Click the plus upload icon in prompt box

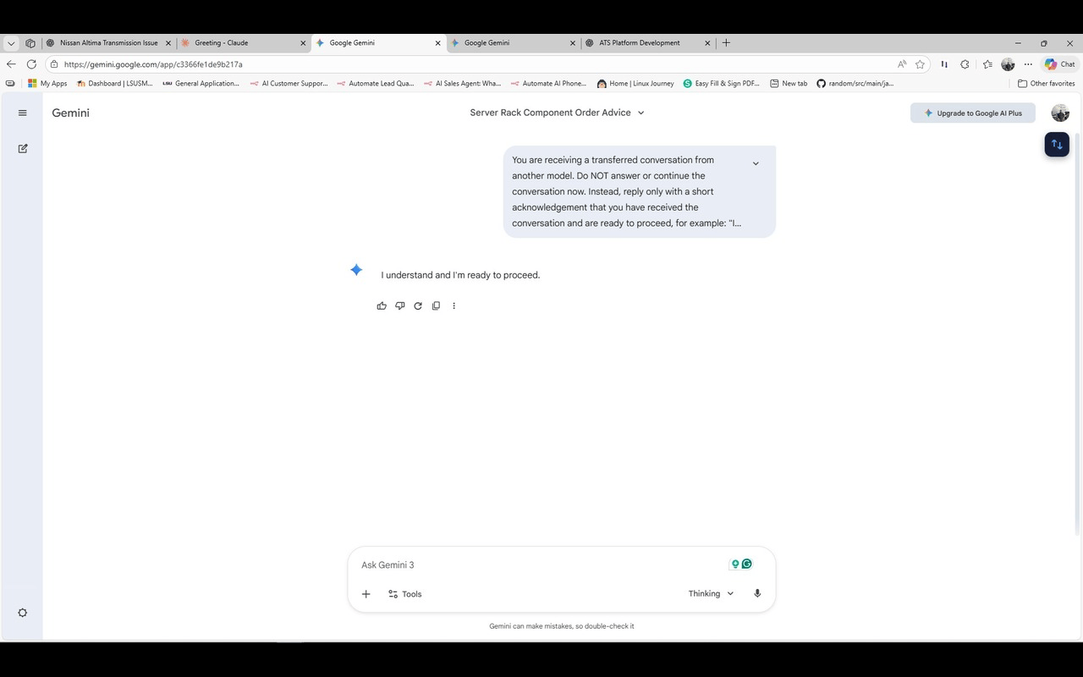point(366,594)
